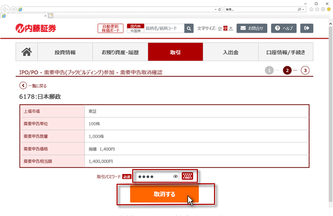Click step 1 progress indicator
The width and height of the screenshot is (333, 216).
coord(269,70)
